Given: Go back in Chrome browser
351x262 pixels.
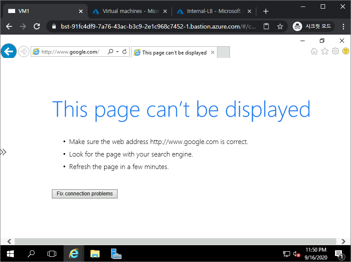Looking at the screenshot, I should pyautogui.click(x=9, y=26).
